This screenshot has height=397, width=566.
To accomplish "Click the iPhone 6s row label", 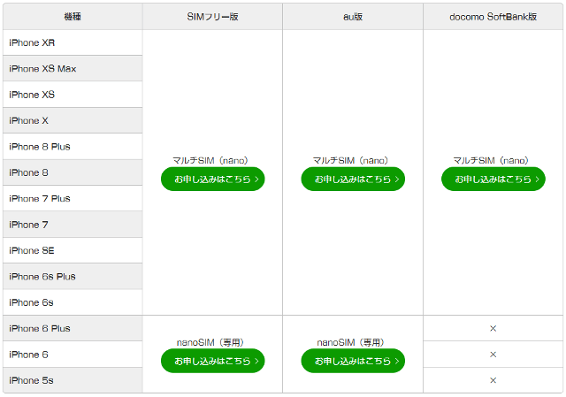I will [x=31, y=302].
